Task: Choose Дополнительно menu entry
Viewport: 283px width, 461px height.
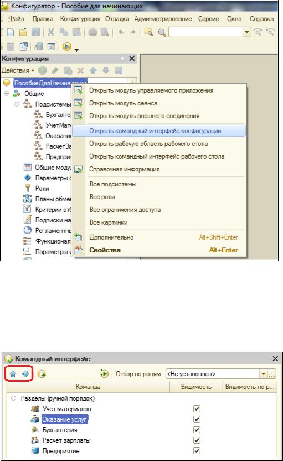Action: [x=159, y=237]
